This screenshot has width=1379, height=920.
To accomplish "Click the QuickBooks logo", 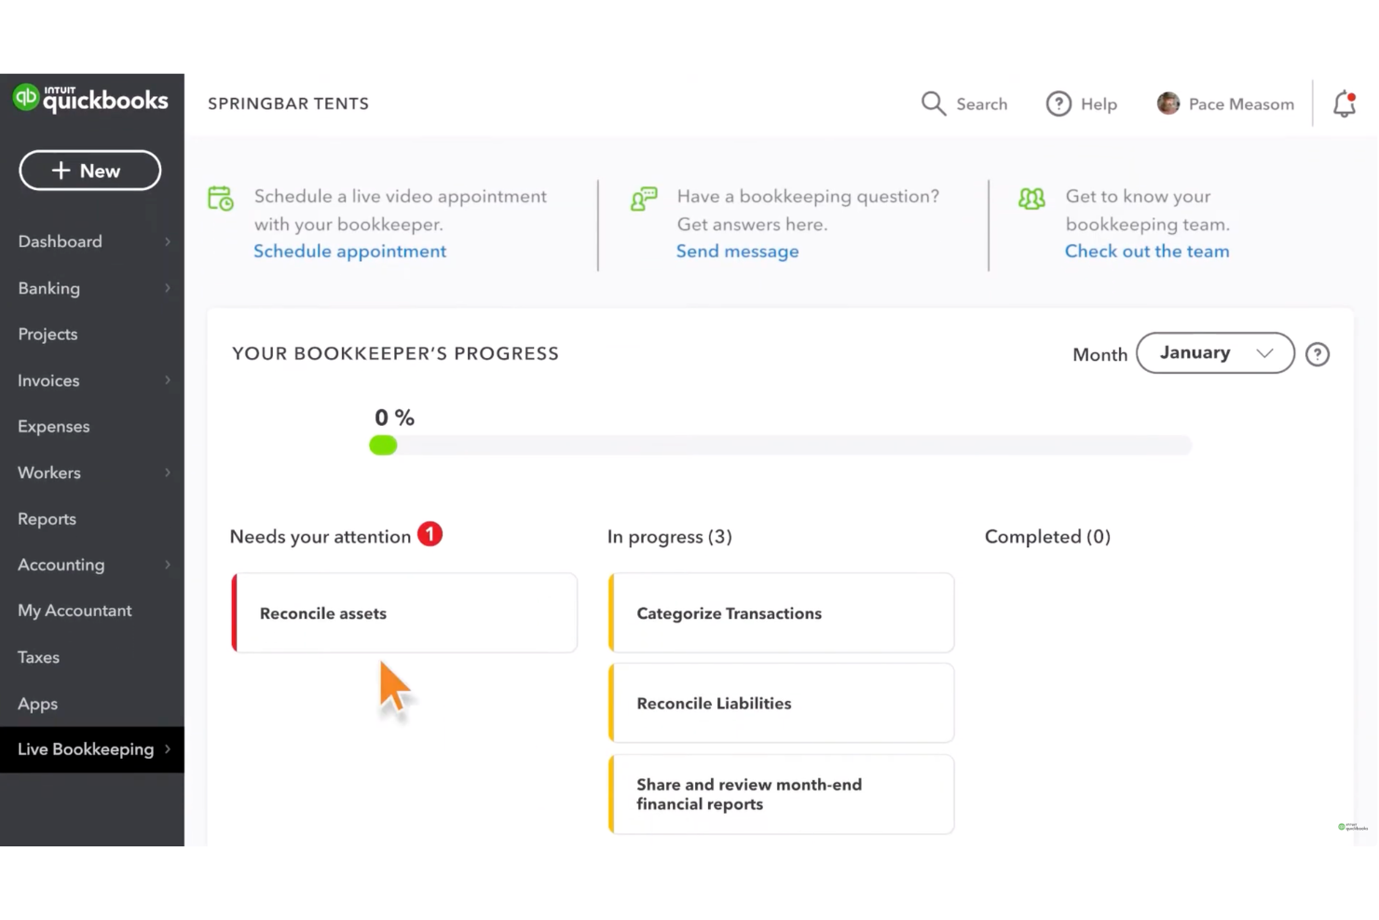I will point(90,100).
